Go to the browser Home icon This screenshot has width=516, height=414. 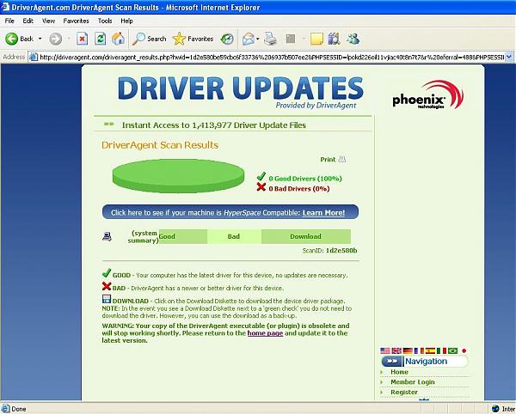click(x=118, y=39)
